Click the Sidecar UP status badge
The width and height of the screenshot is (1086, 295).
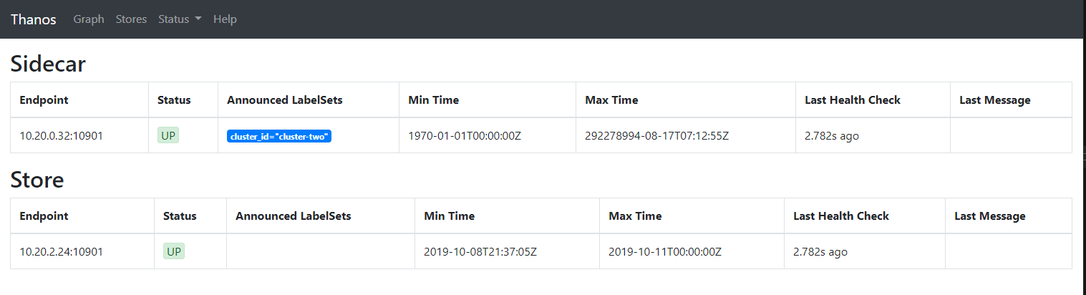168,135
